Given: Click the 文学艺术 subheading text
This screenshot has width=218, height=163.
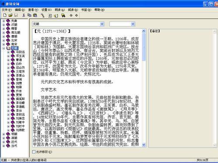Looking at the screenshot, I should [48, 90].
